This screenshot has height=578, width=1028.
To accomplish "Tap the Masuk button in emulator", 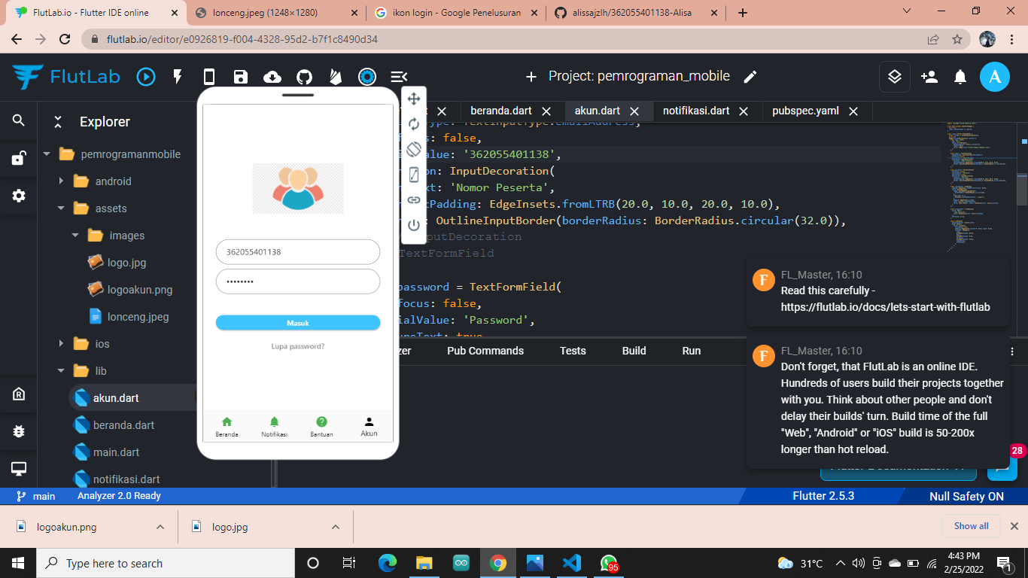I will (298, 323).
